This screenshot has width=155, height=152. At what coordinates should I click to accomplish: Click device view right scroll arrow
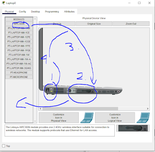(148, 108)
